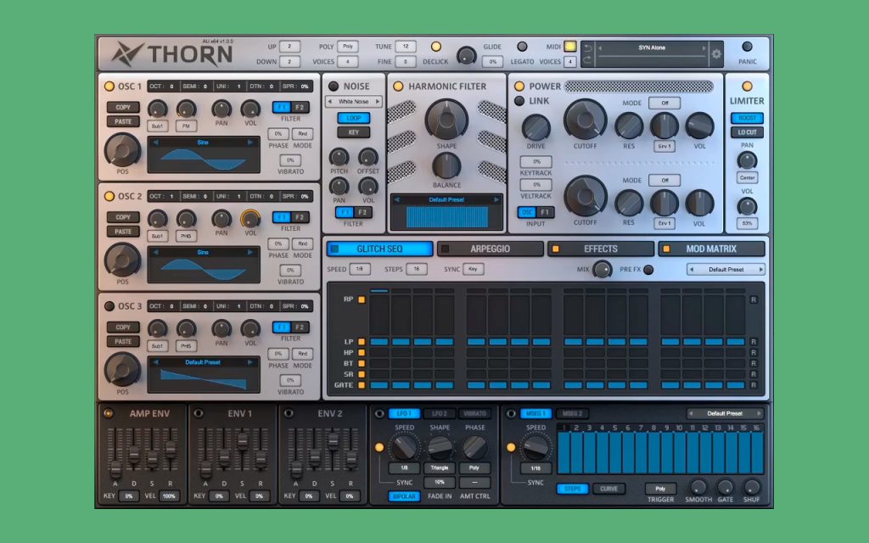This screenshot has height=543, width=869.
Task: Open the MOD MATRIX tab
Action: click(712, 249)
